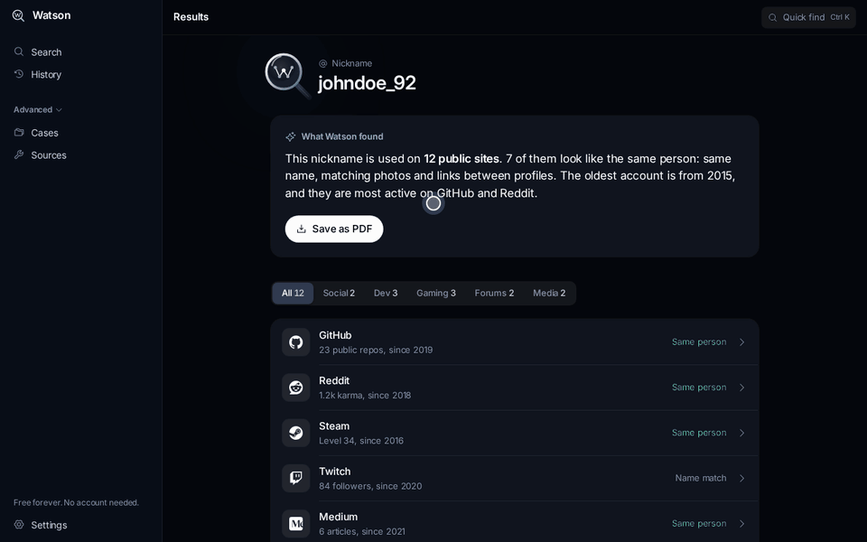Click the Watson logo icon in sidebar
The height and width of the screenshot is (542, 867).
[x=18, y=15]
